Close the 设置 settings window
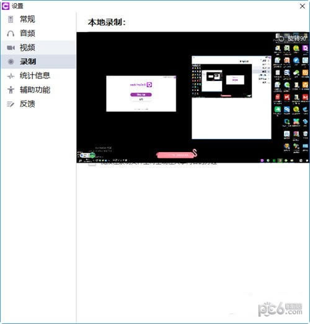The image size is (310, 324). [303, 6]
